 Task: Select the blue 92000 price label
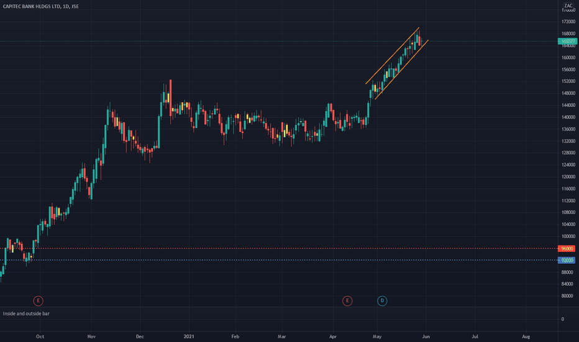click(x=567, y=261)
